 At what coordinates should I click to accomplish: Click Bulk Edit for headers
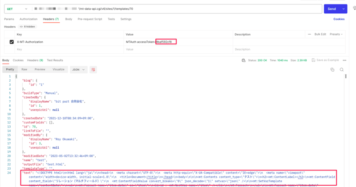320,34
